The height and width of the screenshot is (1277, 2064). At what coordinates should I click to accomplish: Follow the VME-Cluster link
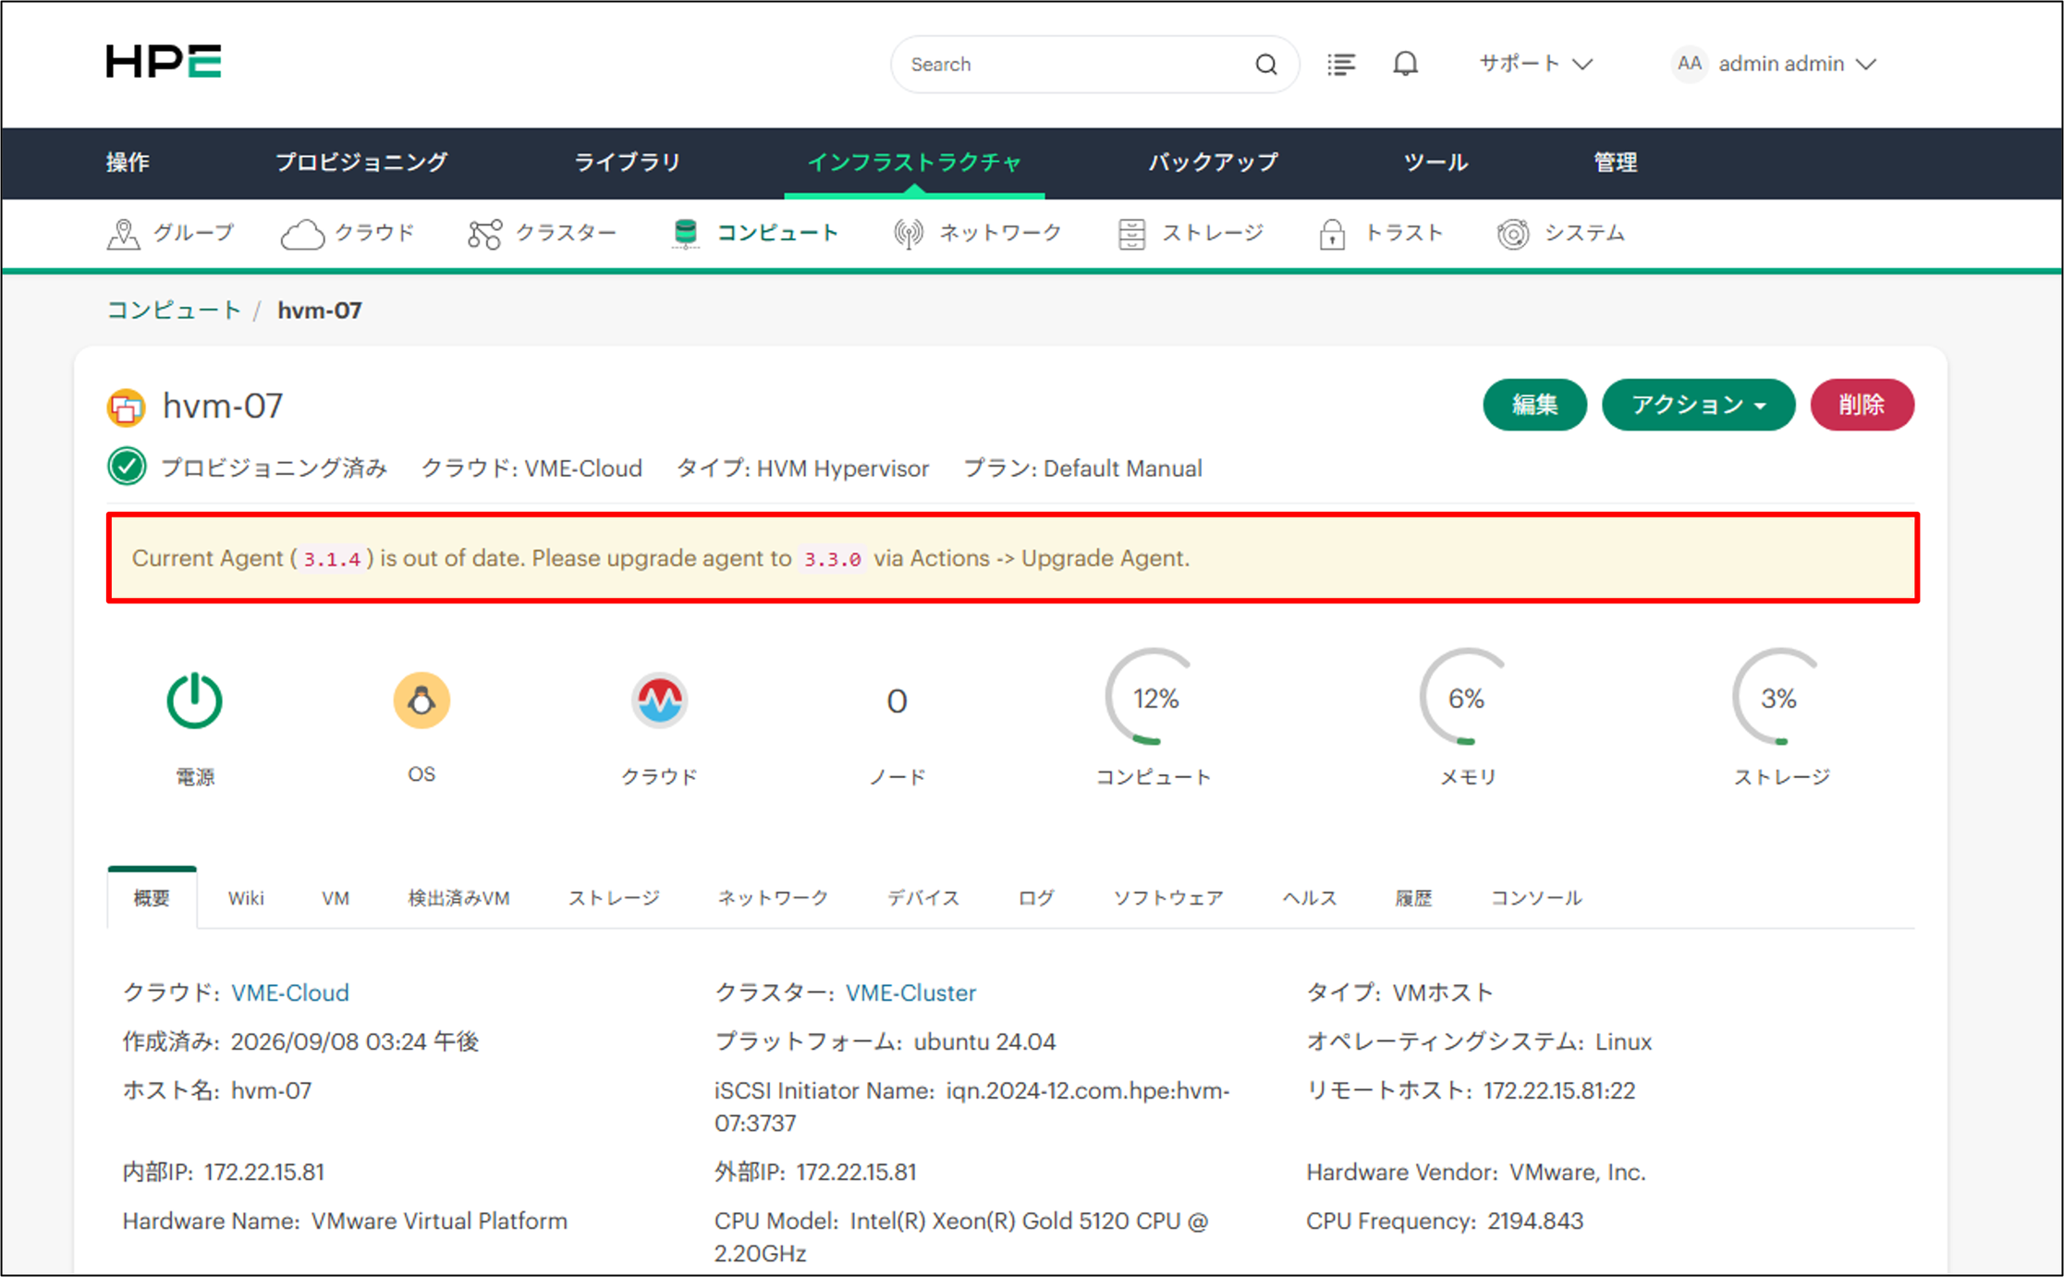tap(911, 992)
